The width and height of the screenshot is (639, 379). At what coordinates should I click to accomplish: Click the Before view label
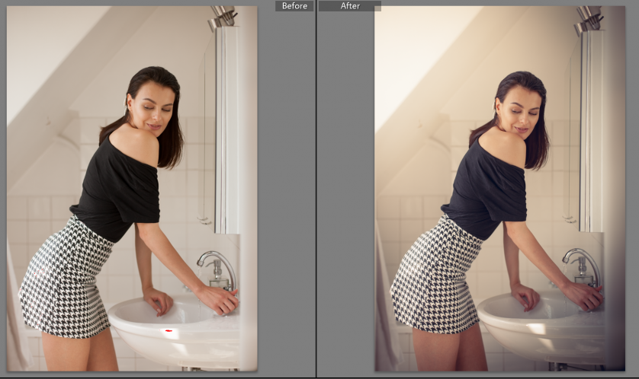pyautogui.click(x=294, y=6)
